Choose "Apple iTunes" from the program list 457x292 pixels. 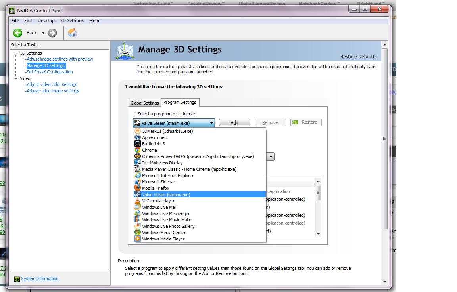coord(200,137)
